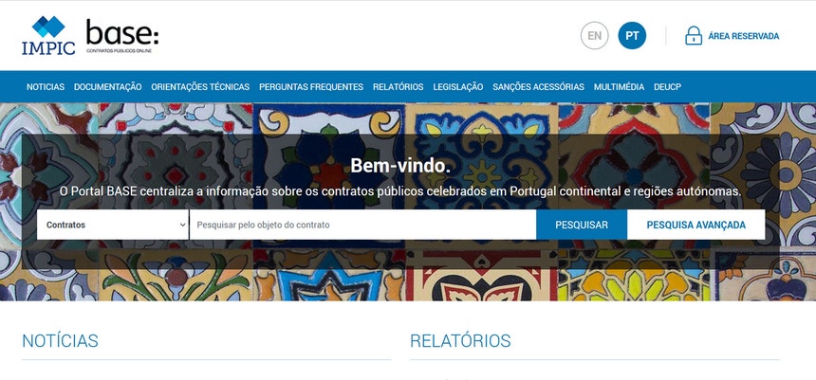Click the Pesquisar button
Viewport: 816px width, 380px height.
[x=582, y=226]
